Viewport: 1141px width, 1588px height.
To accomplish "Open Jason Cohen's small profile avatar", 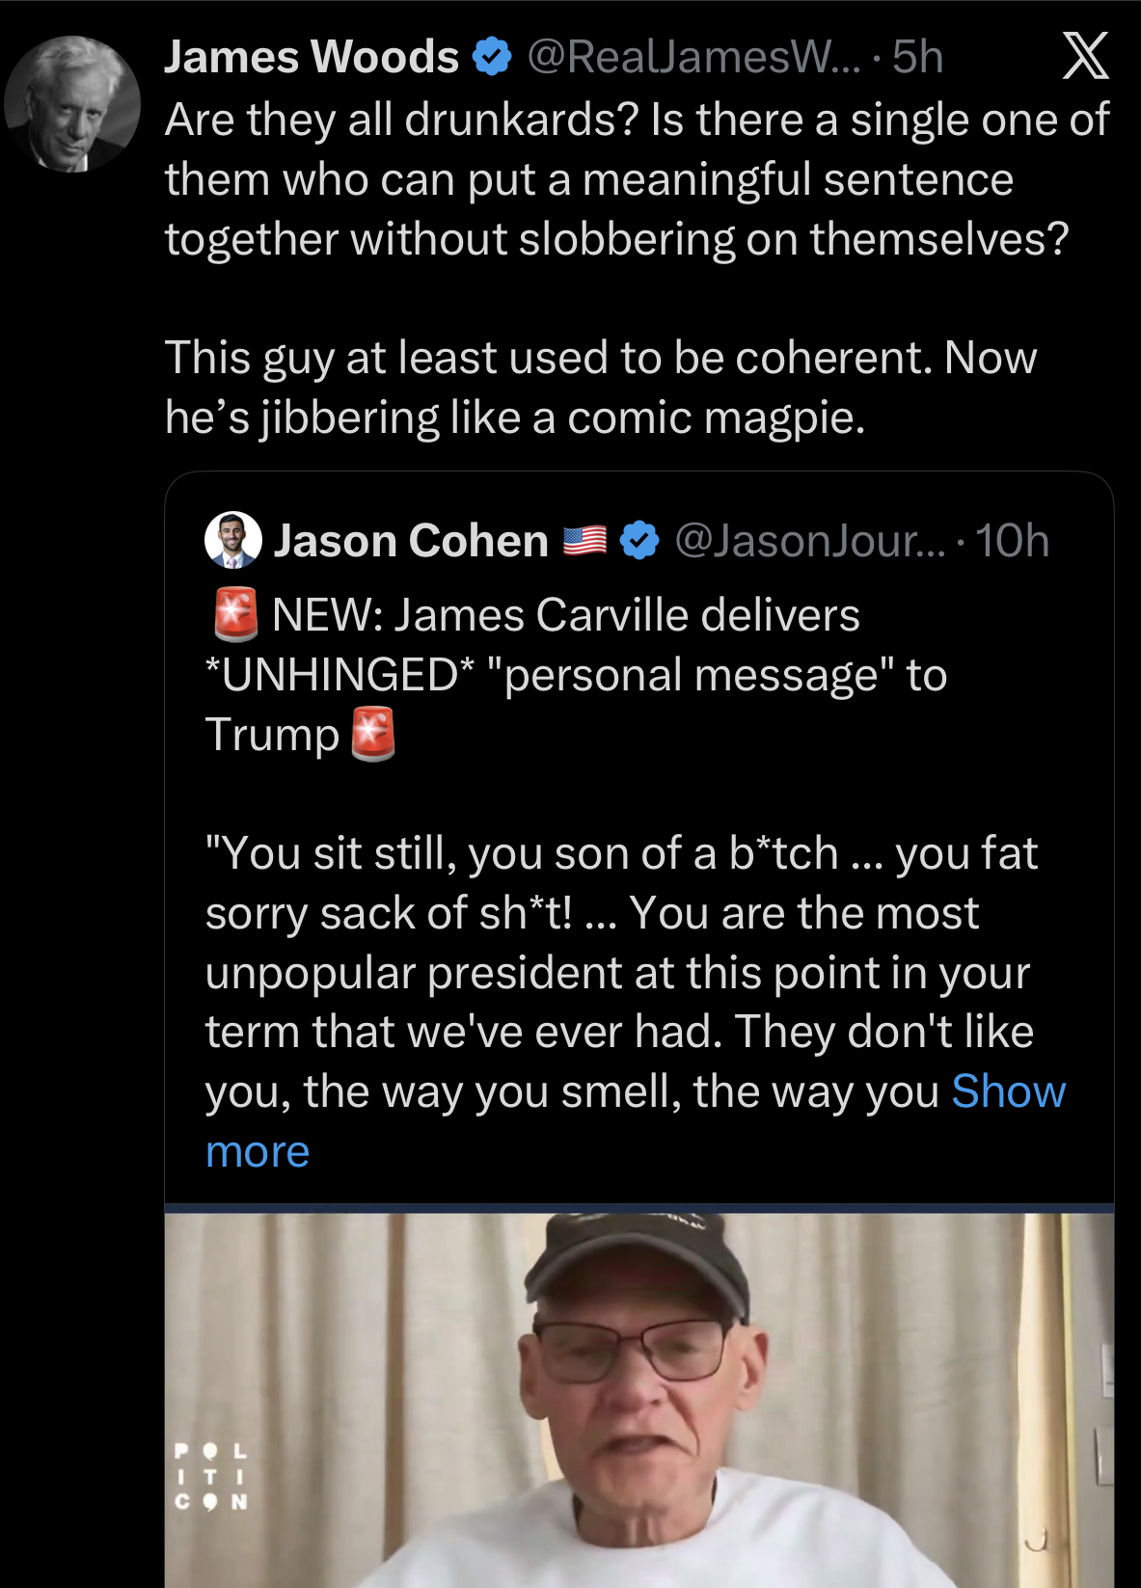I will pyautogui.click(x=233, y=540).
